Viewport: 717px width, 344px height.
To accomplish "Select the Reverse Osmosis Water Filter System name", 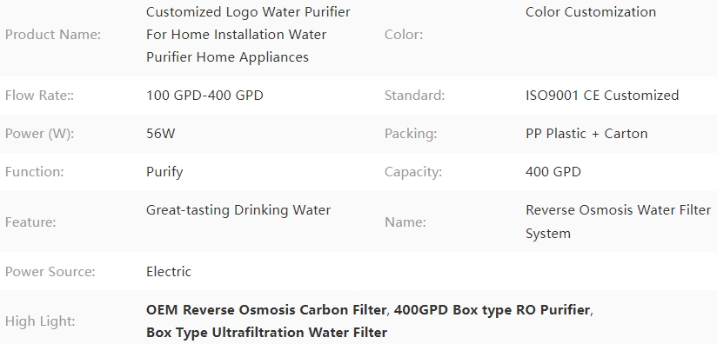I will [x=618, y=222].
